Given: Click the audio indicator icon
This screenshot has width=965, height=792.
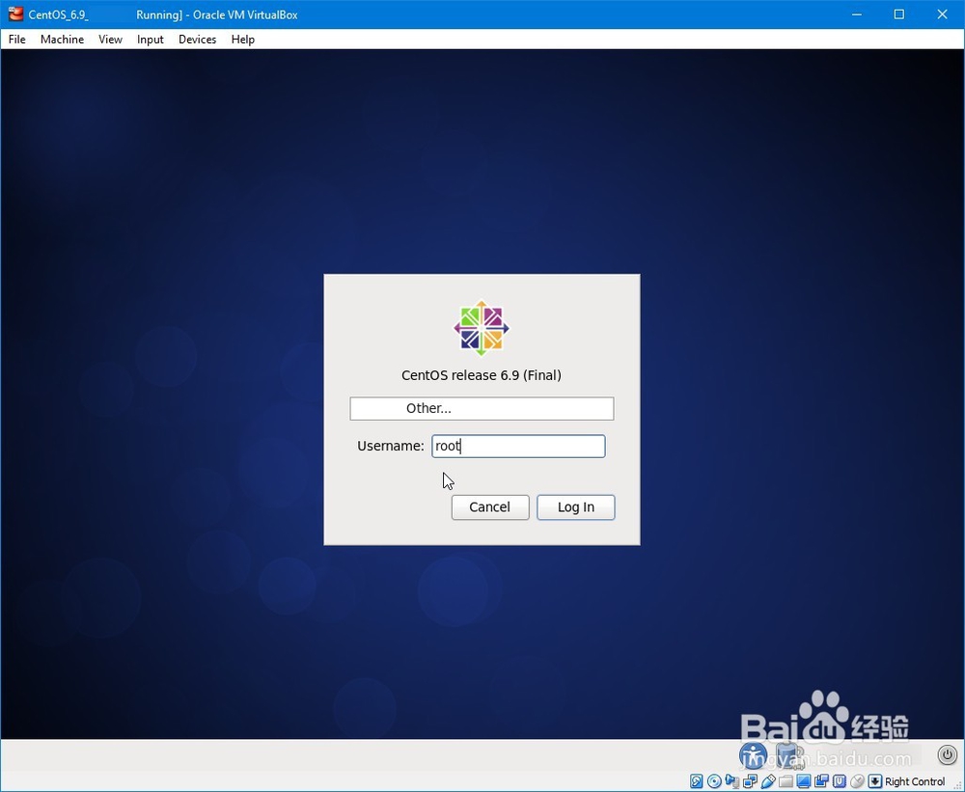Looking at the screenshot, I should click(732, 781).
